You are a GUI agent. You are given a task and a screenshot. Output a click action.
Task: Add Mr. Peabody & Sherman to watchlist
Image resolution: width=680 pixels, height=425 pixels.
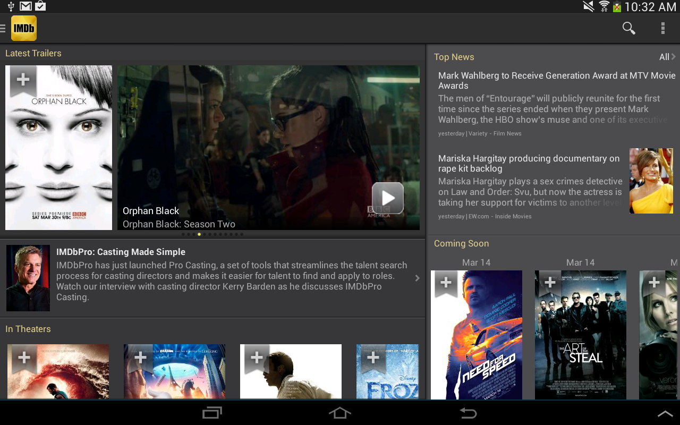(140, 359)
